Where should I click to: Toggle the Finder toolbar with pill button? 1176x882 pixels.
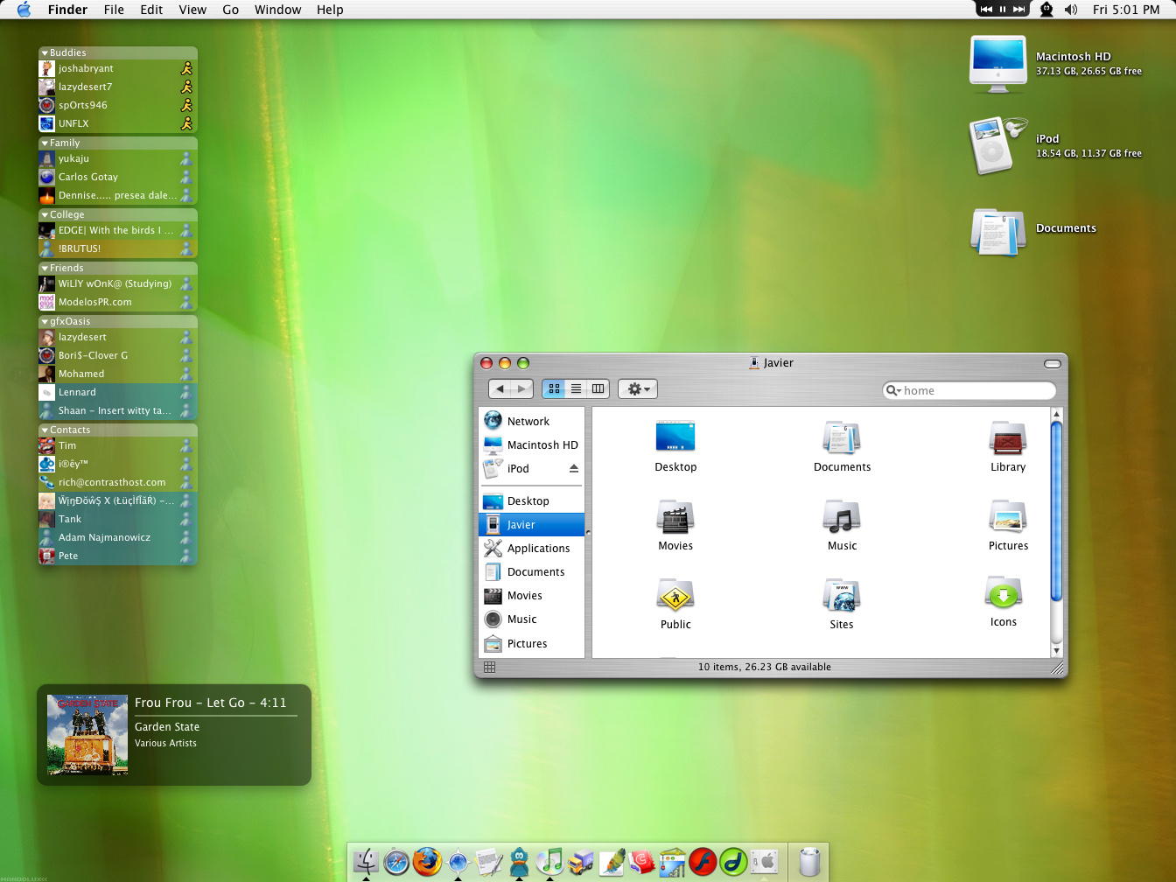click(x=1053, y=363)
